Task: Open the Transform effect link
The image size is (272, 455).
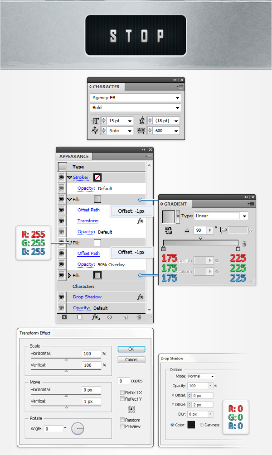Action: point(88,221)
